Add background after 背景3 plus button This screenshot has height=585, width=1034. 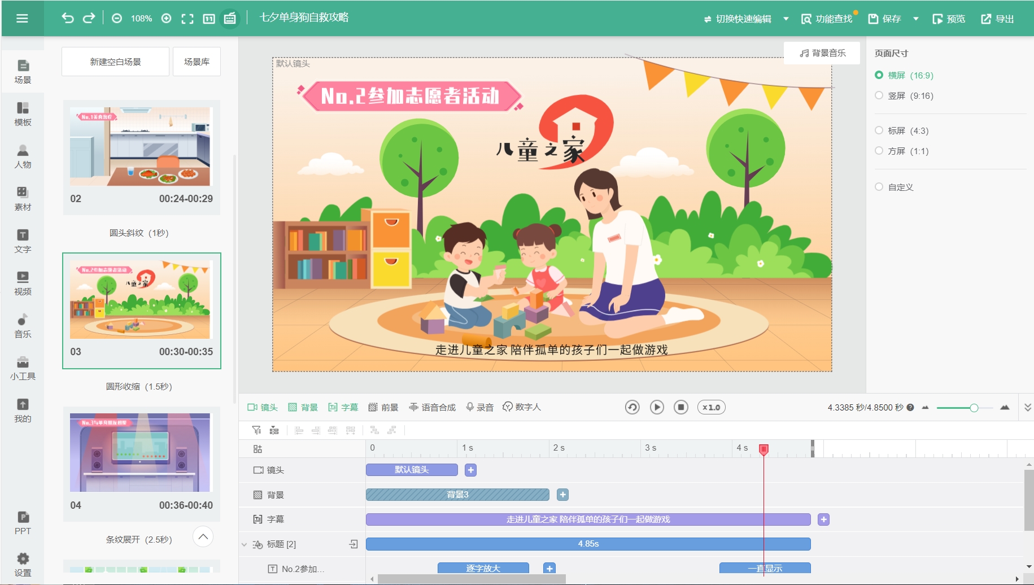click(562, 495)
